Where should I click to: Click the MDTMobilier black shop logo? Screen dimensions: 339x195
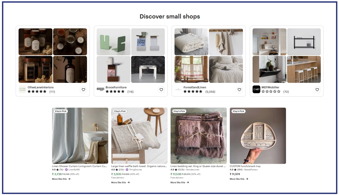click(256, 89)
